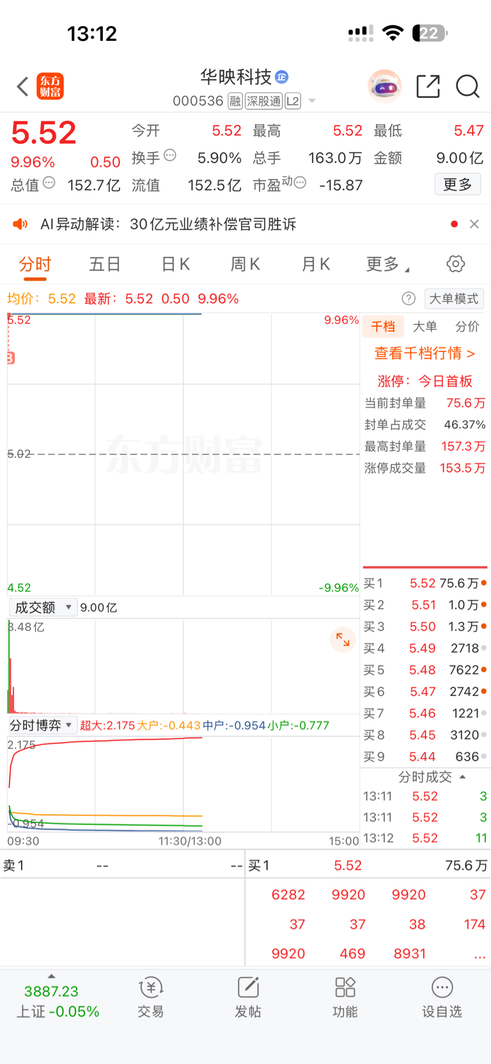Viewport: 491px width, 1064px height.
Task: Tap 买2 row with 5.51 price
Action: click(425, 605)
